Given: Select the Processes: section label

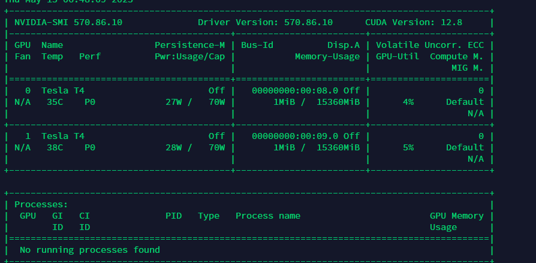Looking at the screenshot, I should 41,205.
